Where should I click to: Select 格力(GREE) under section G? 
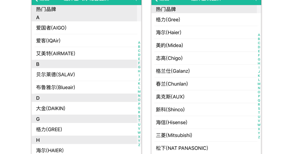(49, 130)
